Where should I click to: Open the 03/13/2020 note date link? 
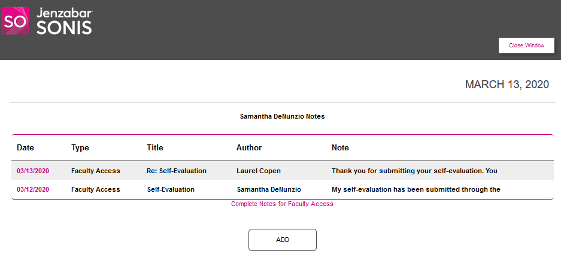click(33, 171)
